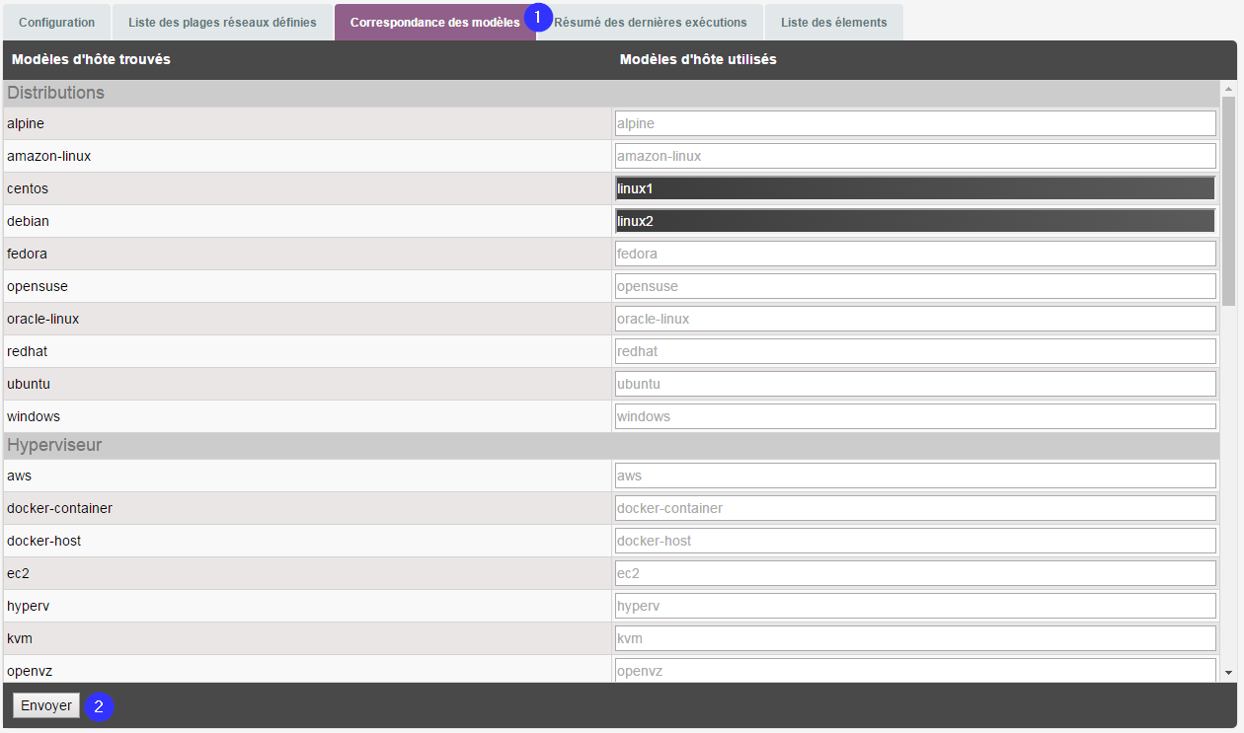This screenshot has width=1244, height=733.
Task: Go to Liste des élements tab
Action: (833, 22)
